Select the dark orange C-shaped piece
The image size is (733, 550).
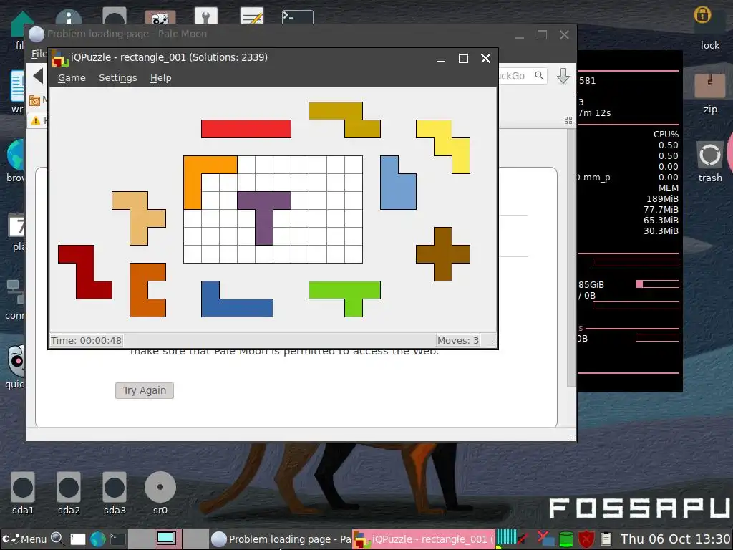(x=139, y=290)
